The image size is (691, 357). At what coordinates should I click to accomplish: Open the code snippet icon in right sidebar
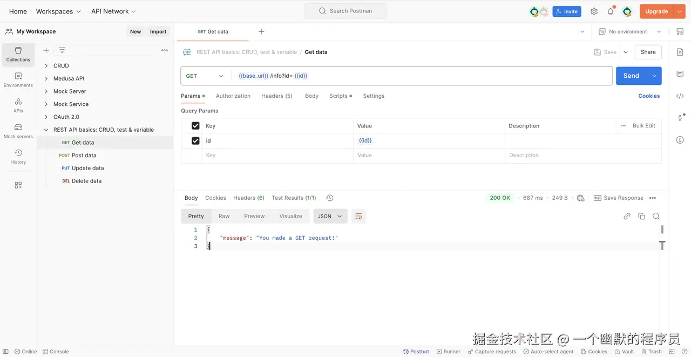pyautogui.click(x=680, y=96)
